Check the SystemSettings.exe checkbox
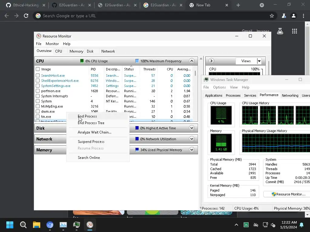The image size is (310, 232). point(38,85)
